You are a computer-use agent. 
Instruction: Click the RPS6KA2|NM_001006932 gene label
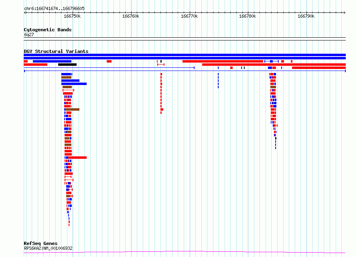click(x=48, y=248)
